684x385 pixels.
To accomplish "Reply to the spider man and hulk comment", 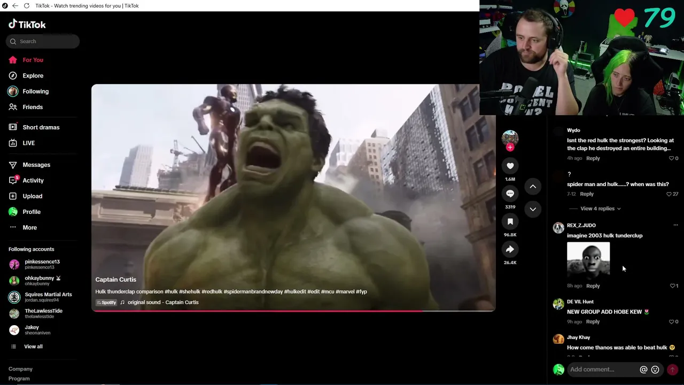I will tap(587, 194).
